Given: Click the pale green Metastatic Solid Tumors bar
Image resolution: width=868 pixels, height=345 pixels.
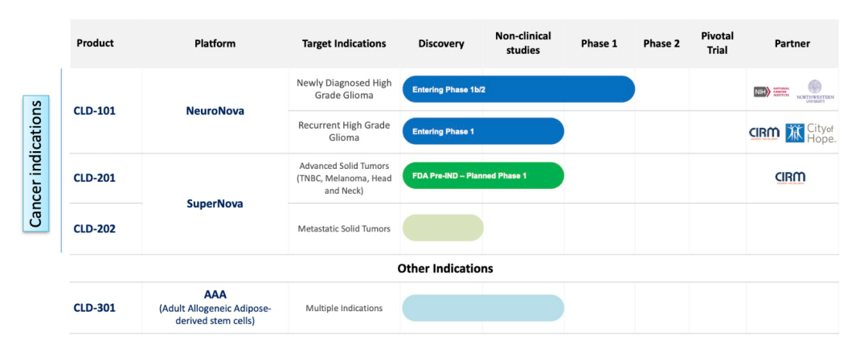Looking at the screenshot, I should click(443, 228).
